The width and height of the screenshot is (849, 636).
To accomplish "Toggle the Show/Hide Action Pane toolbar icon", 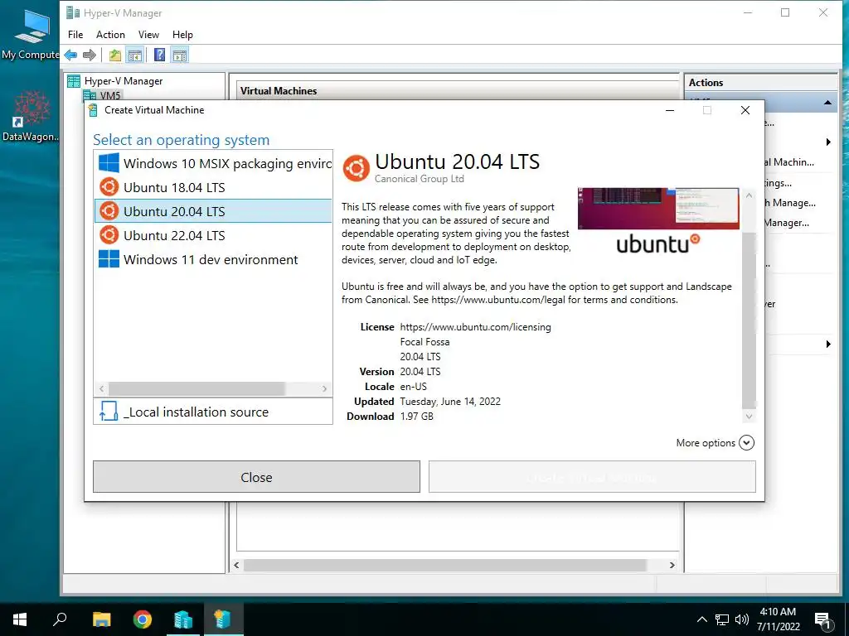I will [180, 55].
